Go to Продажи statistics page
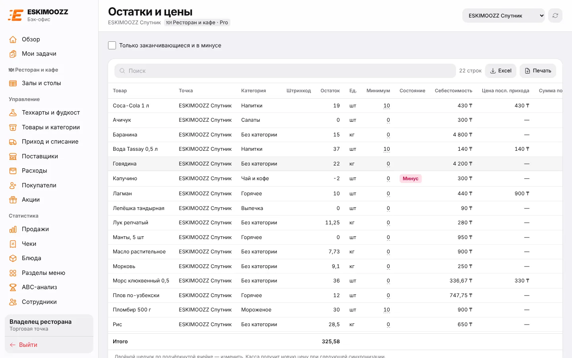This screenshot has height=358, width=572. click(49, 229)
